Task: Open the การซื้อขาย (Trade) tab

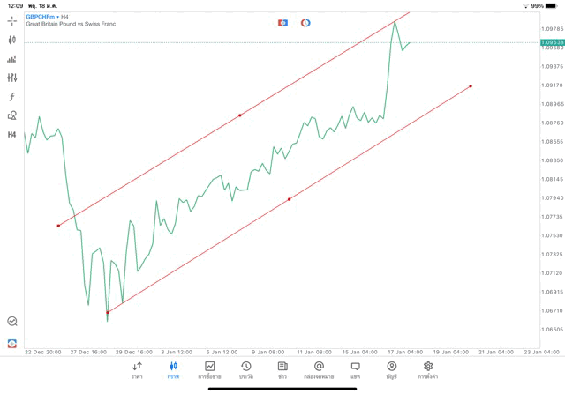Action: [209, 369]
